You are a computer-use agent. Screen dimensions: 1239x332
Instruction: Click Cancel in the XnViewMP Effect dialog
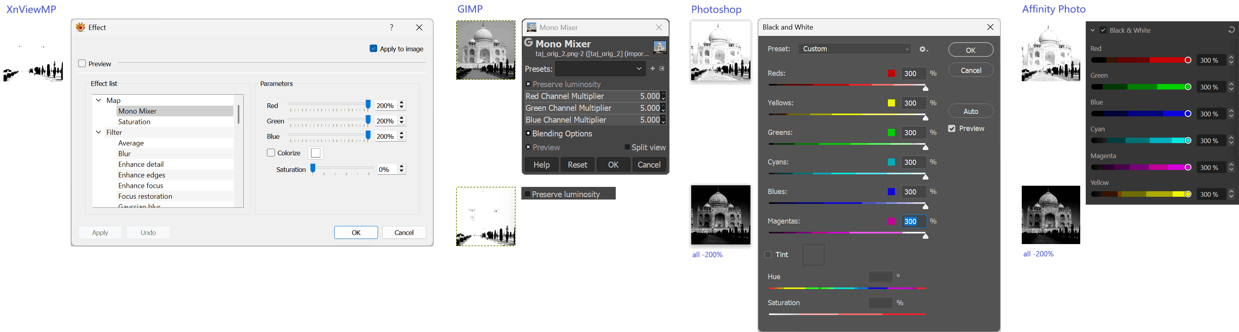[x=404, y=233]
